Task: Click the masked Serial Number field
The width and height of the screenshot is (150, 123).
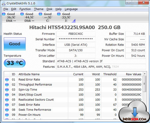Action: 76,39
